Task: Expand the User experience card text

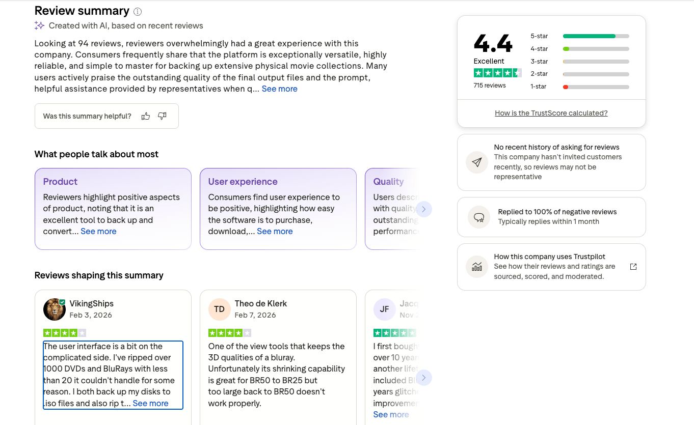Action: point(275,231)
